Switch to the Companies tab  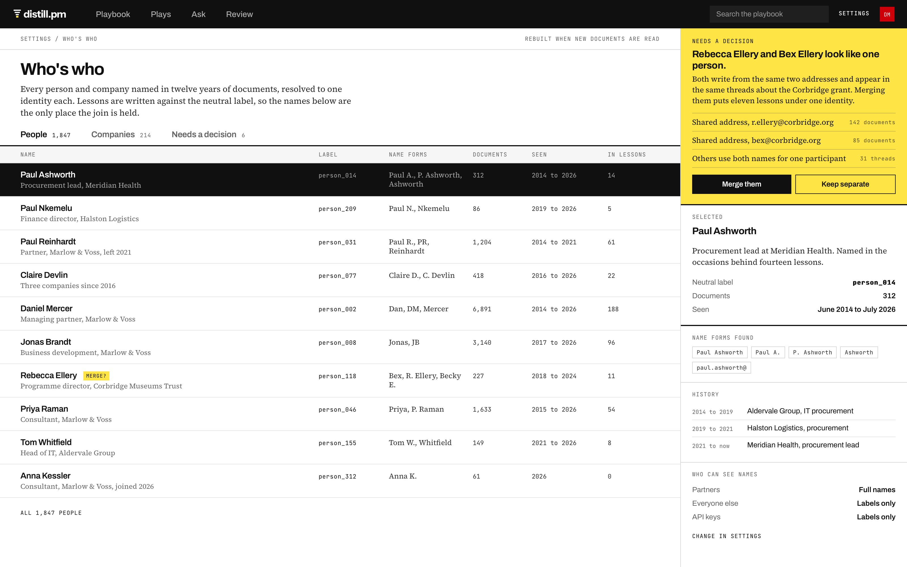pos(121,135)
